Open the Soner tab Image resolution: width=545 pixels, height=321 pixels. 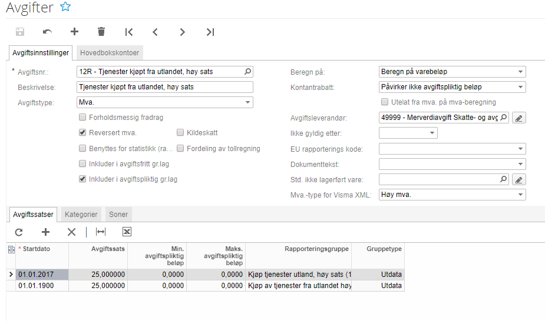point(118,214)
